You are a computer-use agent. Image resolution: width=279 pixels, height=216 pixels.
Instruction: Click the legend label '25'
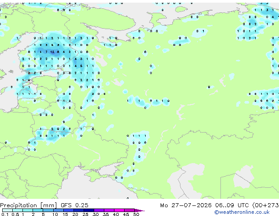85,214
